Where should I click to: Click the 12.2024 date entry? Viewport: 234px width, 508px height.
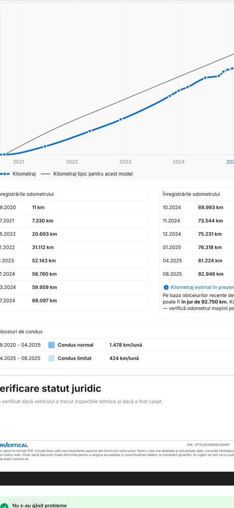click(x=172, y=234)
